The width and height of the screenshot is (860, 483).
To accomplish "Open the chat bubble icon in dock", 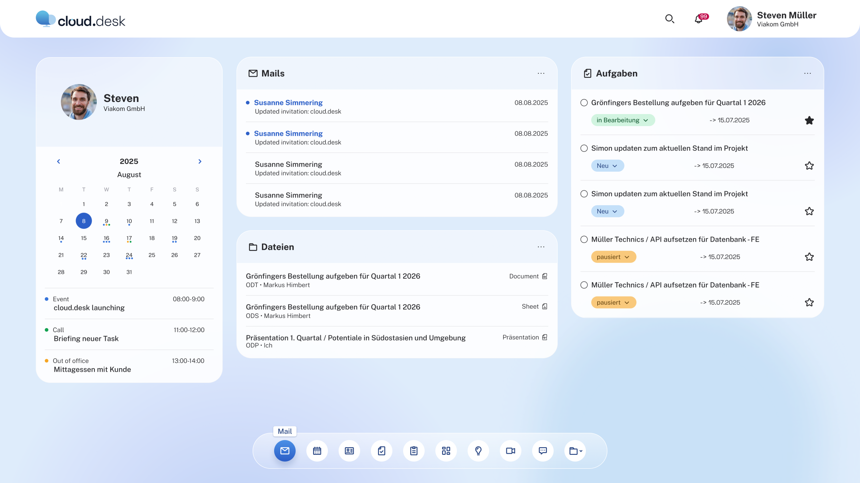I will (543, 451).
